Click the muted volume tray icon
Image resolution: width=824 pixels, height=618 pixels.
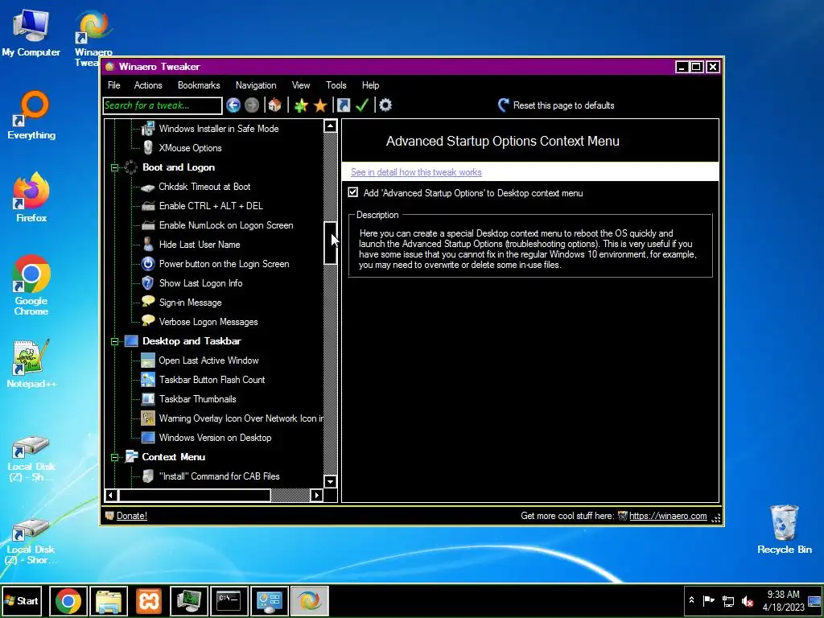tap(747, 600)
